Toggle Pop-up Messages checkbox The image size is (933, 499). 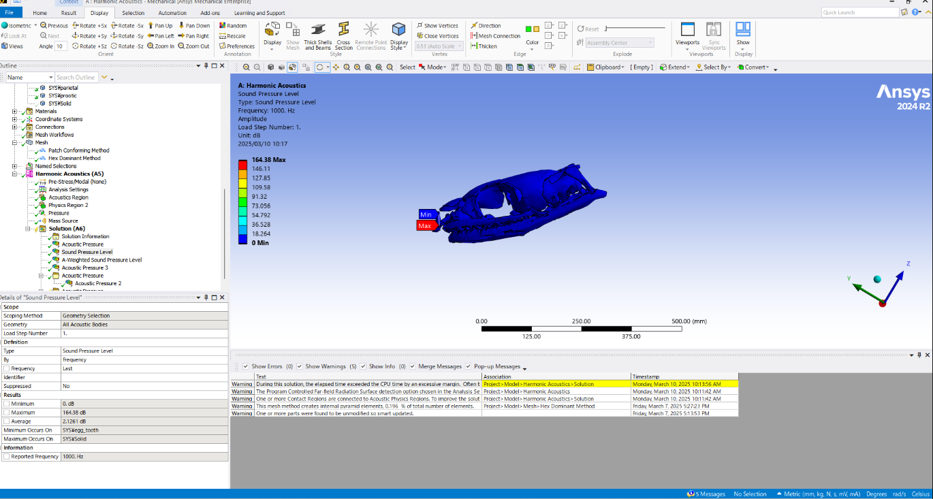tap(469, 366)
